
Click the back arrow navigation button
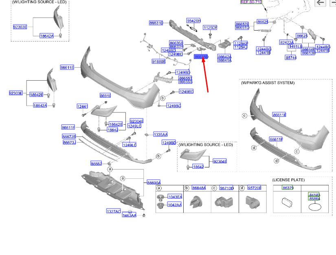coord(321,3)
